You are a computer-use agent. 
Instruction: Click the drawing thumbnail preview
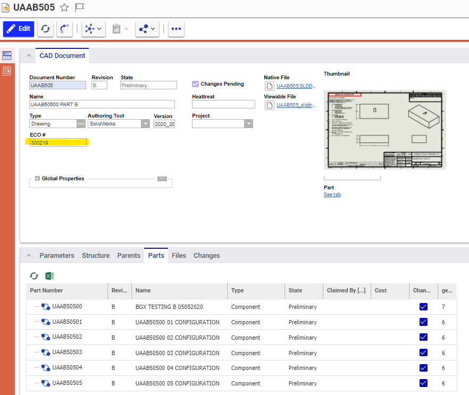(384, 130)
